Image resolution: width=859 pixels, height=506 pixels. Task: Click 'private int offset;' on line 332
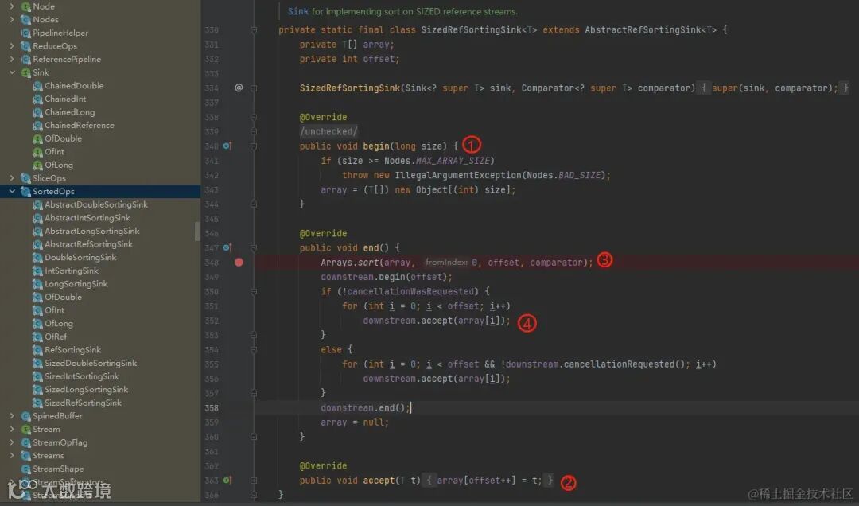pyautogui.click(x=349, y=59)
